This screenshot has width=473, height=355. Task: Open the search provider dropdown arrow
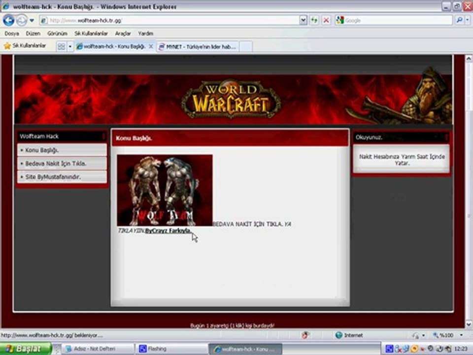(x=468, y=20)
